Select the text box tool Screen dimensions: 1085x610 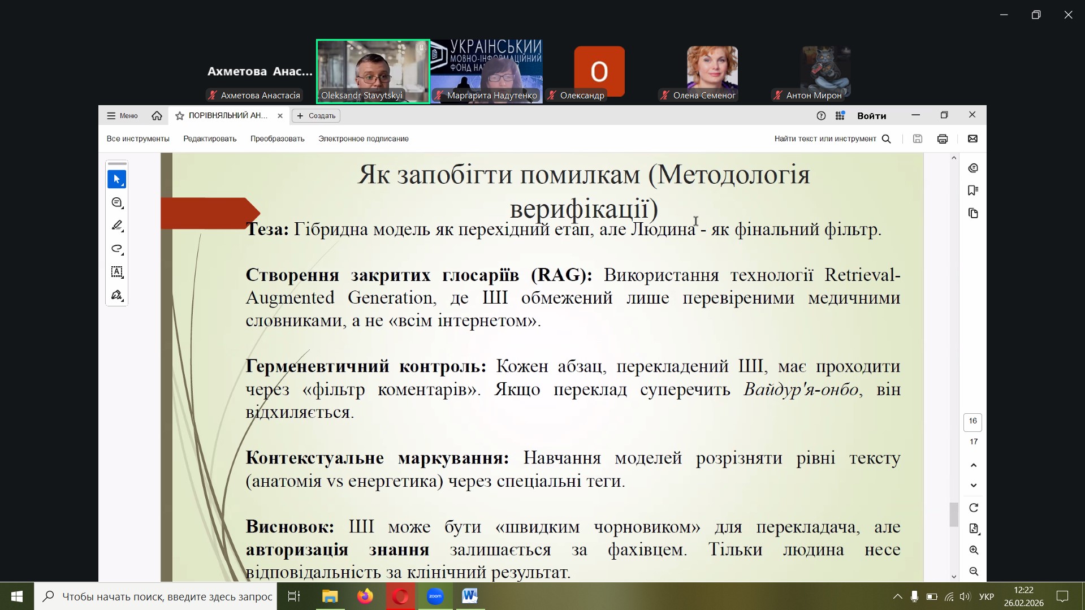click(x=116, y=272)
